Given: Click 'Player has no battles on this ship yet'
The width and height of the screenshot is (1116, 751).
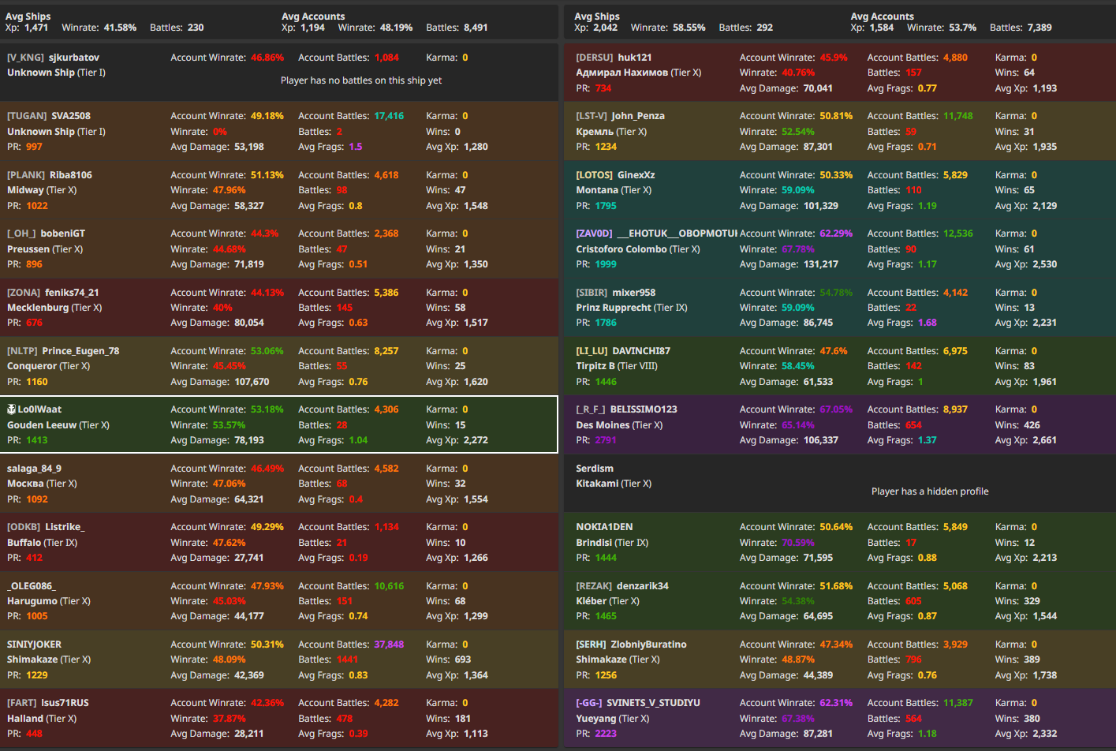Looking at the screenshot, I should [x=360, y=80].
